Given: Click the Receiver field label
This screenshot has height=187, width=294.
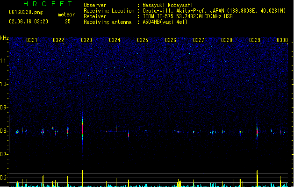Looking at the screenshot, I should point(95,16).
